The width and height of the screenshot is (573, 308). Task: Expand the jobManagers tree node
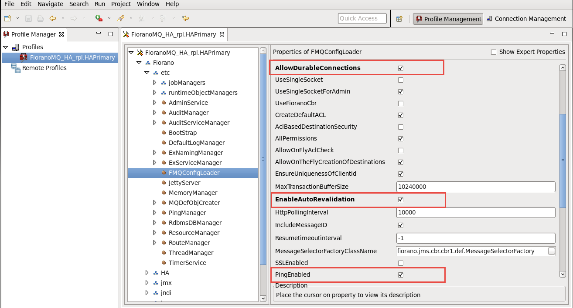tap(155, 83)
